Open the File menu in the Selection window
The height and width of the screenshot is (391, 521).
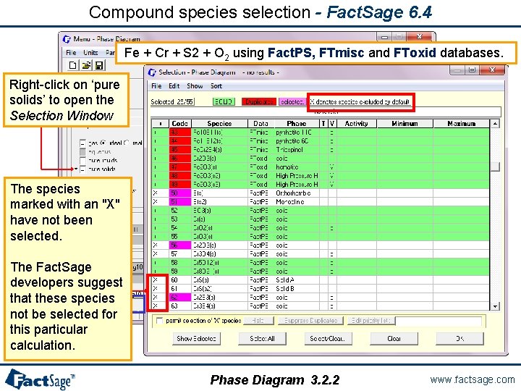pos(156,86)
